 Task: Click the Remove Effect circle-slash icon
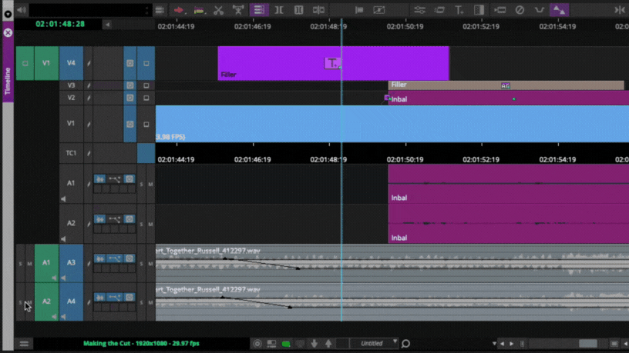[x=520, y=10]
